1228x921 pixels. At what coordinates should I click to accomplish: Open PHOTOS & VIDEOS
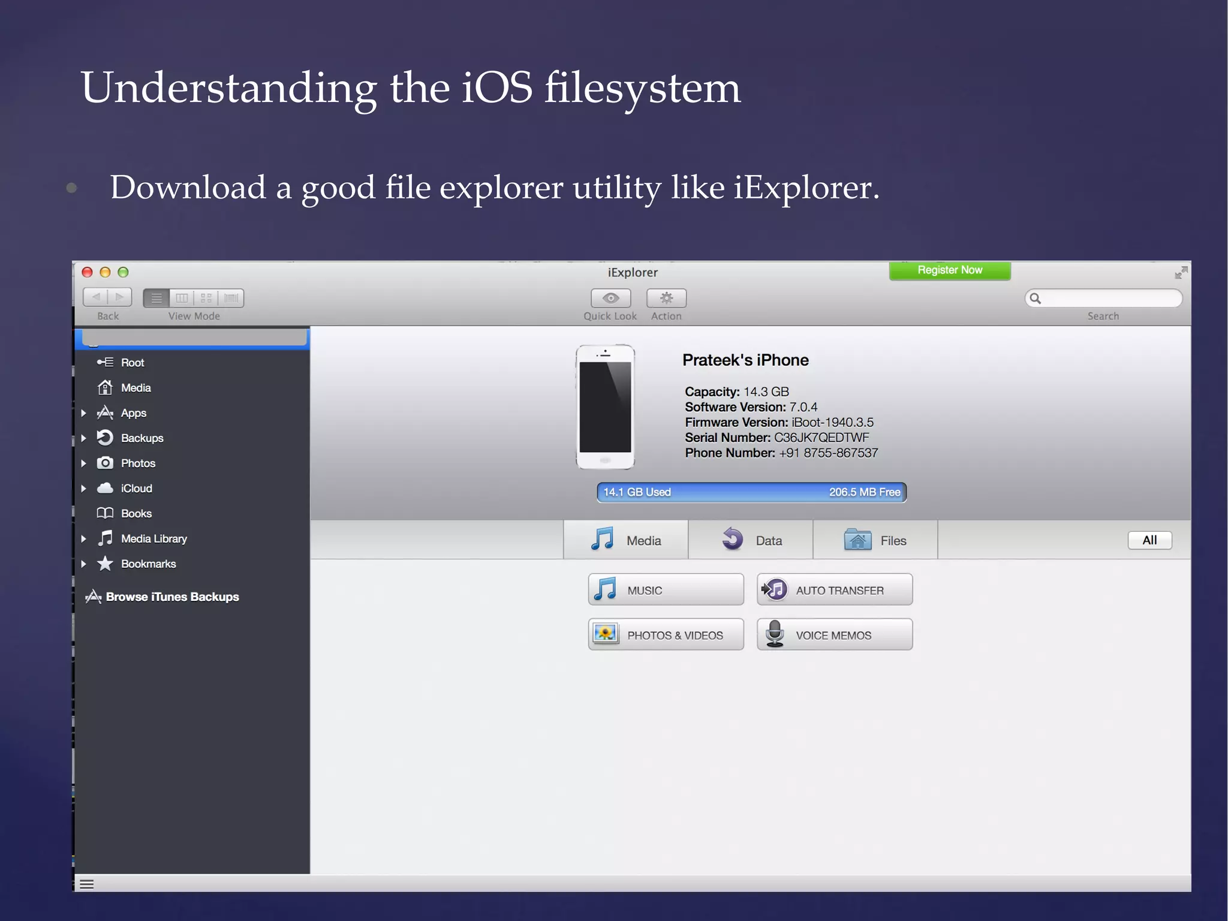click(666, 634)
